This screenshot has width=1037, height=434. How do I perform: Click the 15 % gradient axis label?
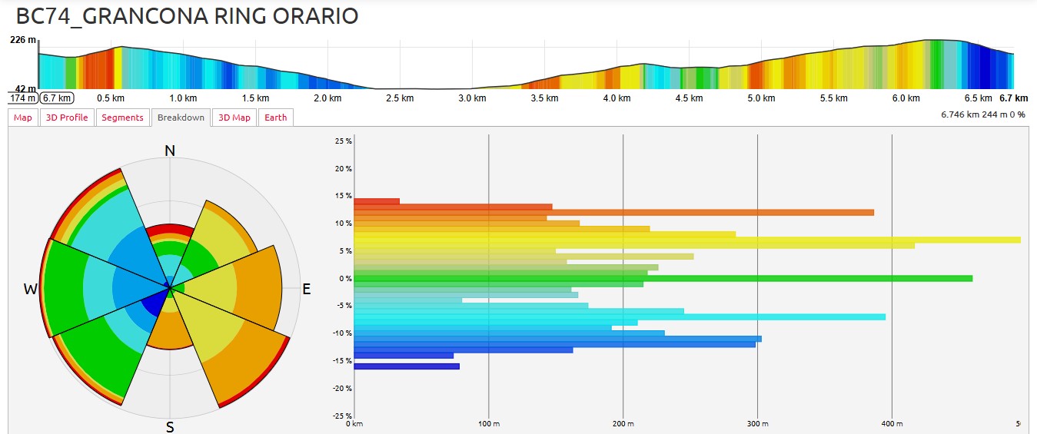pos(343,196)
